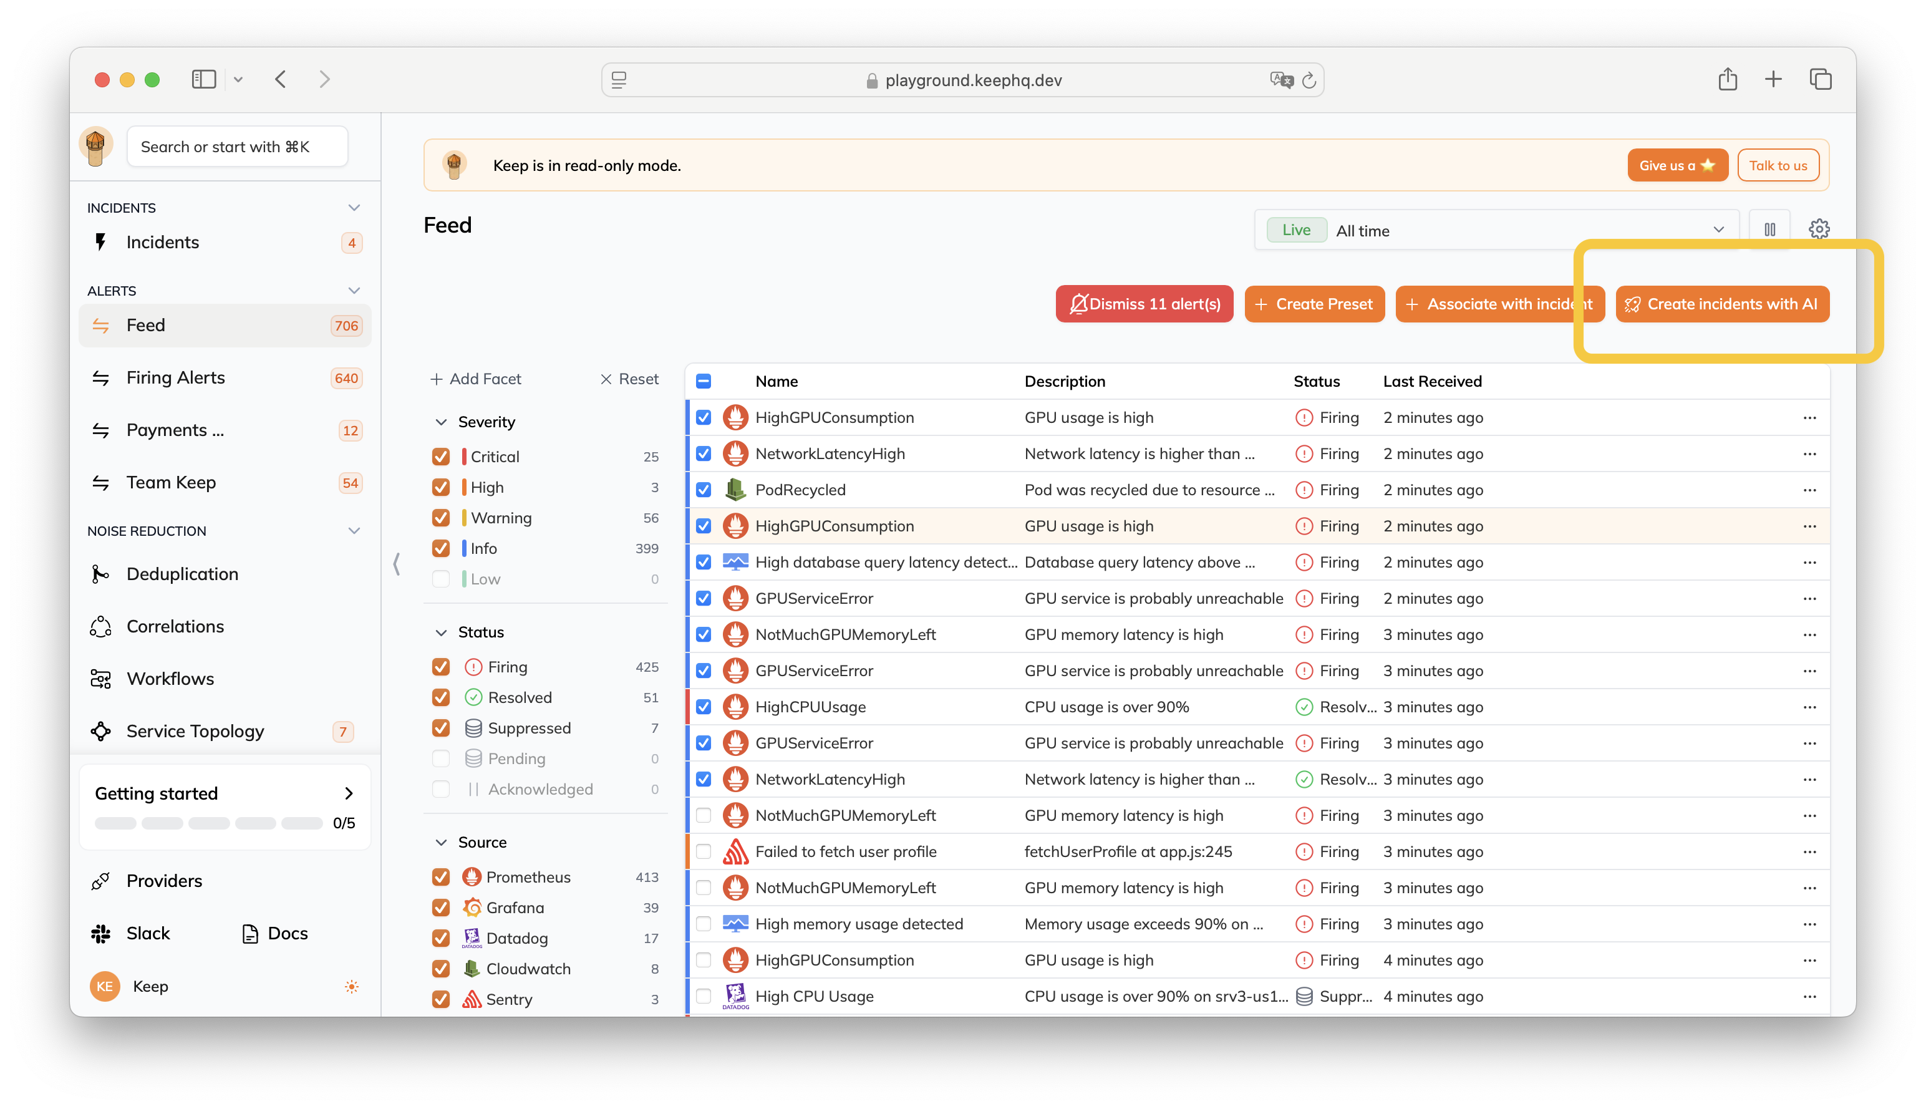Open row menu for Failed to fetch user profile
The image size is (1926, 1109).
1809,852
